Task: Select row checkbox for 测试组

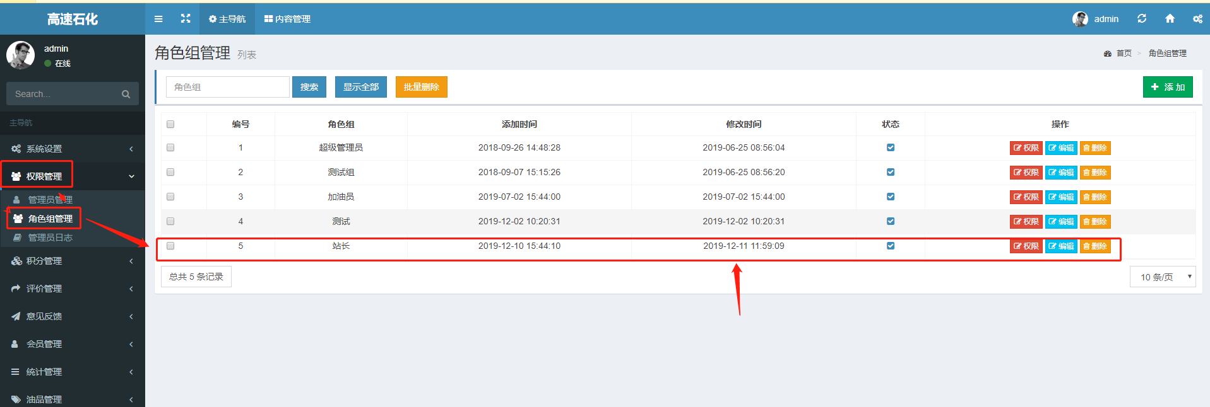Action: 170,172
